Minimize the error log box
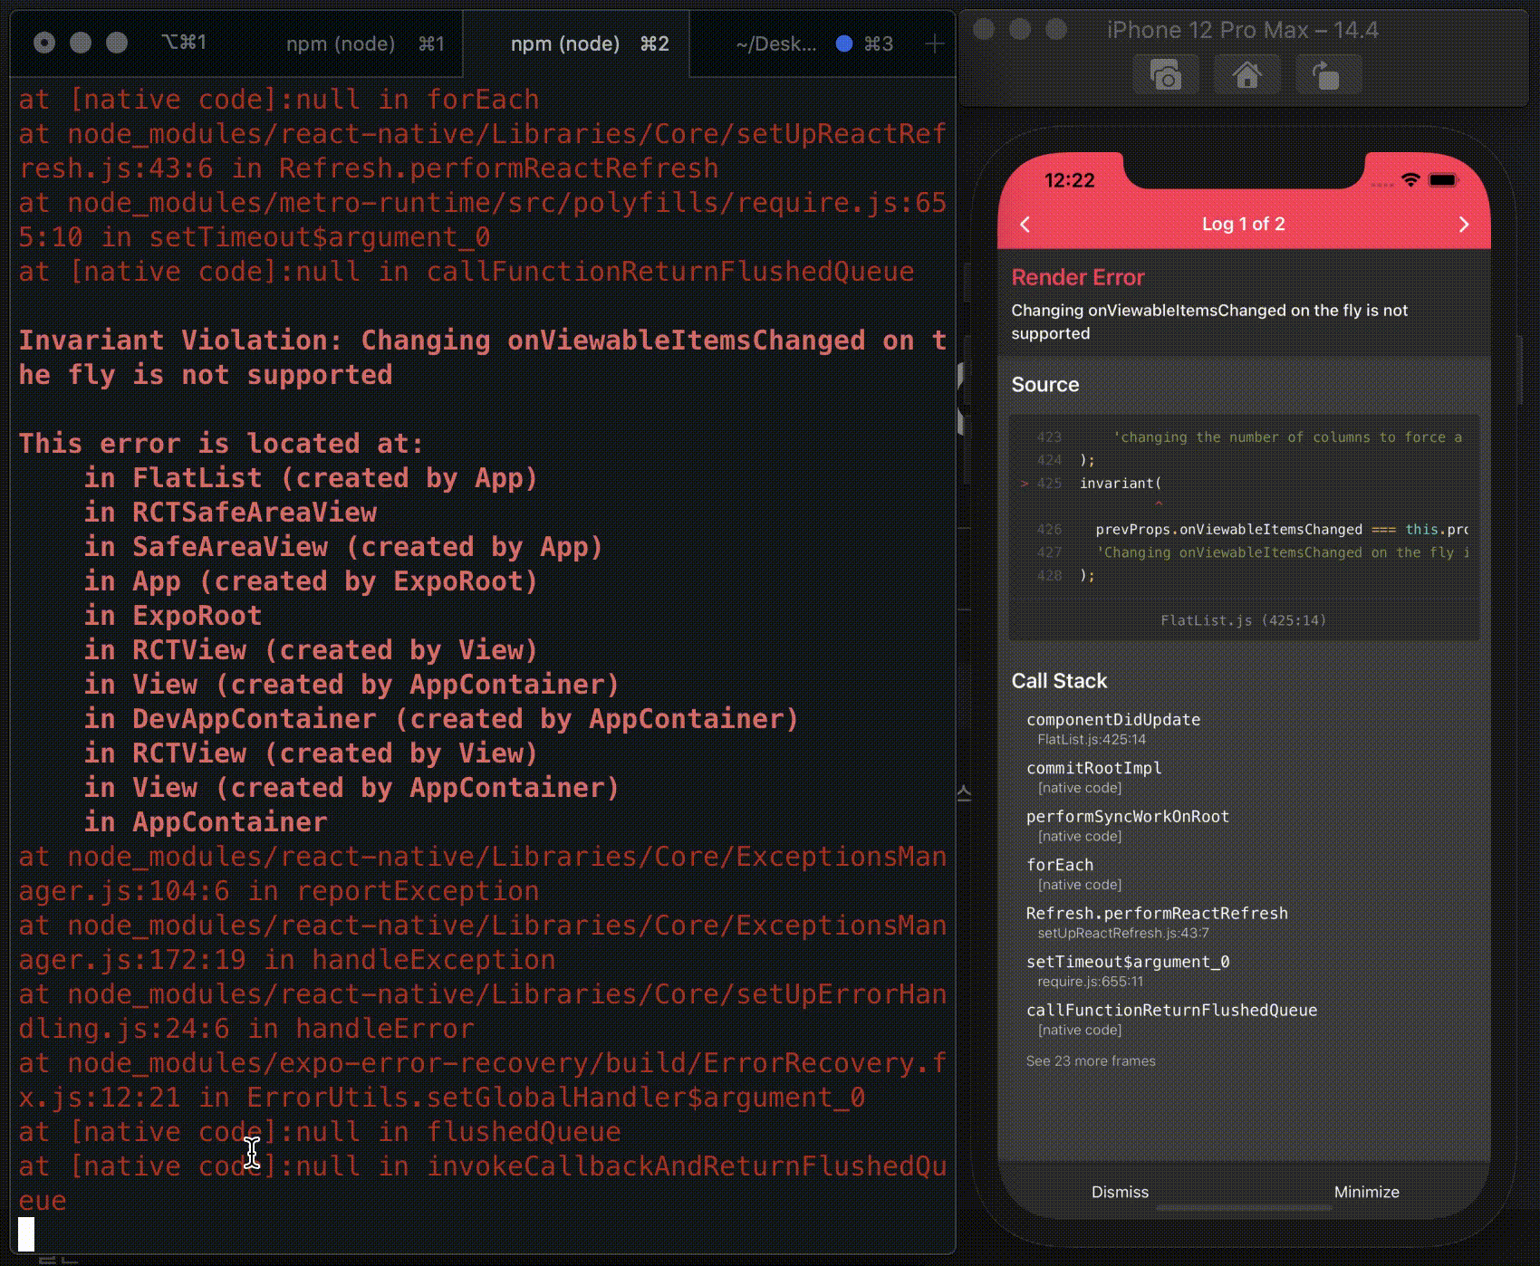Image resolution: width=1540 pixels, height=1266 pixels. (x=1366, y=1192)
